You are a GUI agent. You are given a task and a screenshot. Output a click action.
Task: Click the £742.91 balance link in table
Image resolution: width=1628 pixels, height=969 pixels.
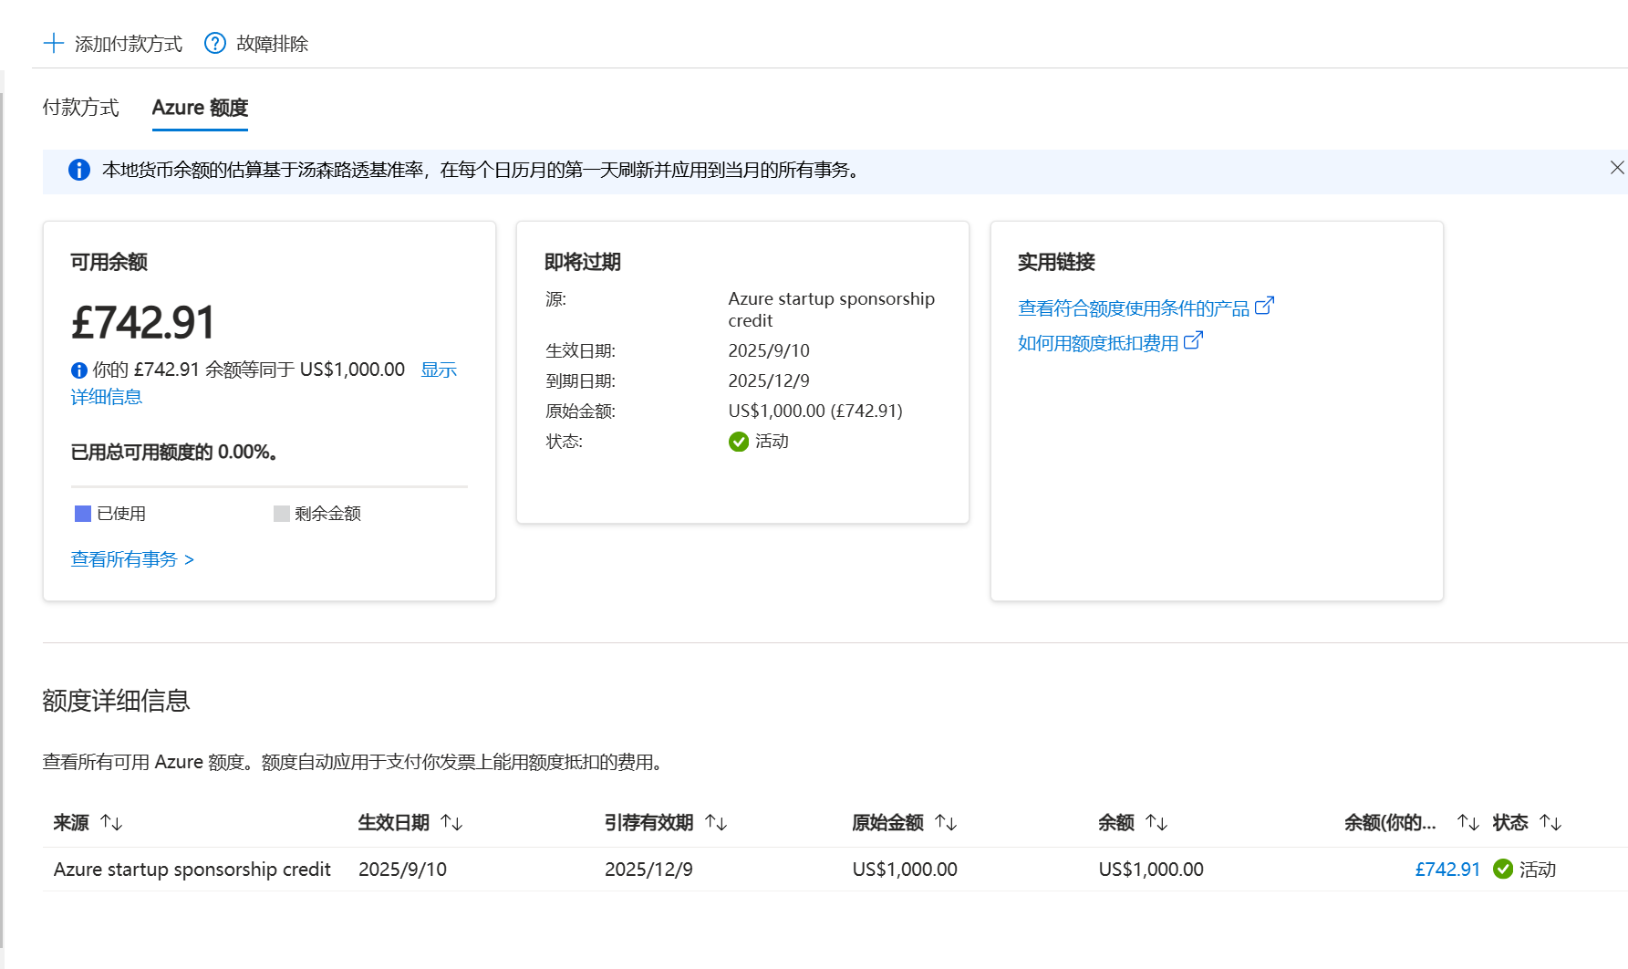click(x=1447, y=870)
